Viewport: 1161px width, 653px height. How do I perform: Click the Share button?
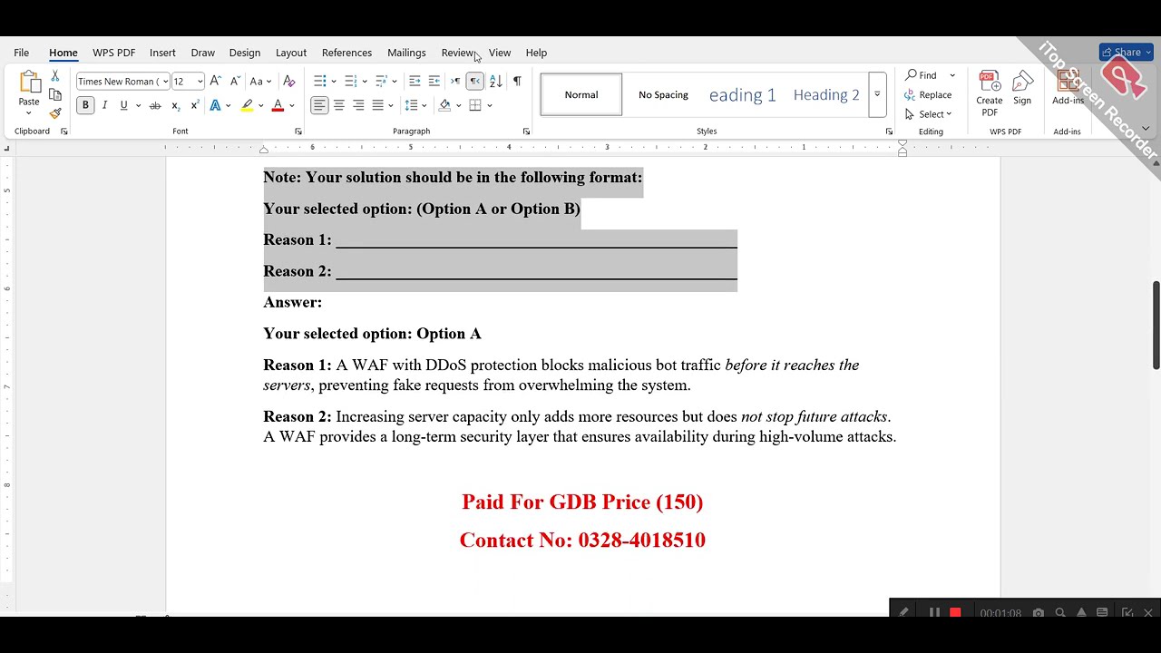(1126, 53)
